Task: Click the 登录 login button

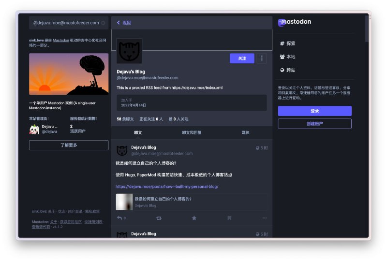Action: click(314, 111)
